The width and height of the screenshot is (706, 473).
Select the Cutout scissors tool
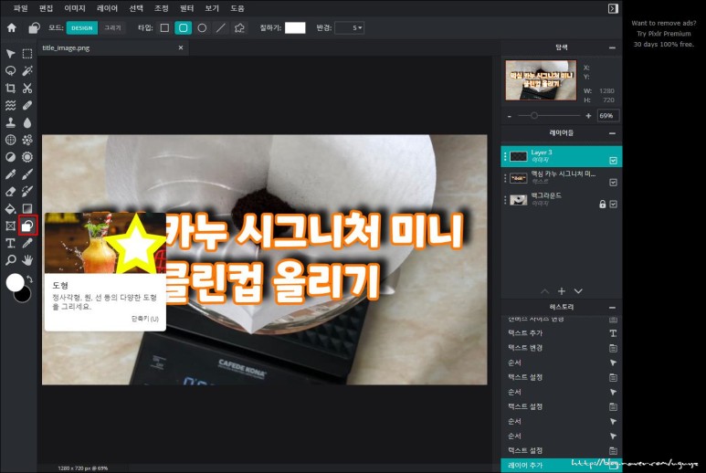27,89
